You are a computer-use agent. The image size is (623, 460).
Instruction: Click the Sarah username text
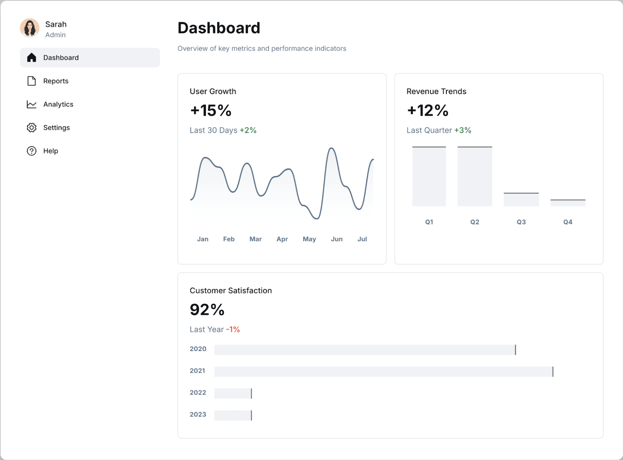coord(56,24)
